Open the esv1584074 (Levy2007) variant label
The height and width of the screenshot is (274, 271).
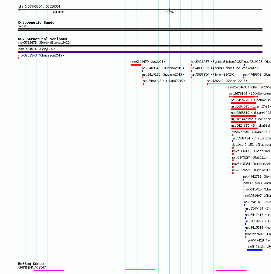click(x=37, y=49)
